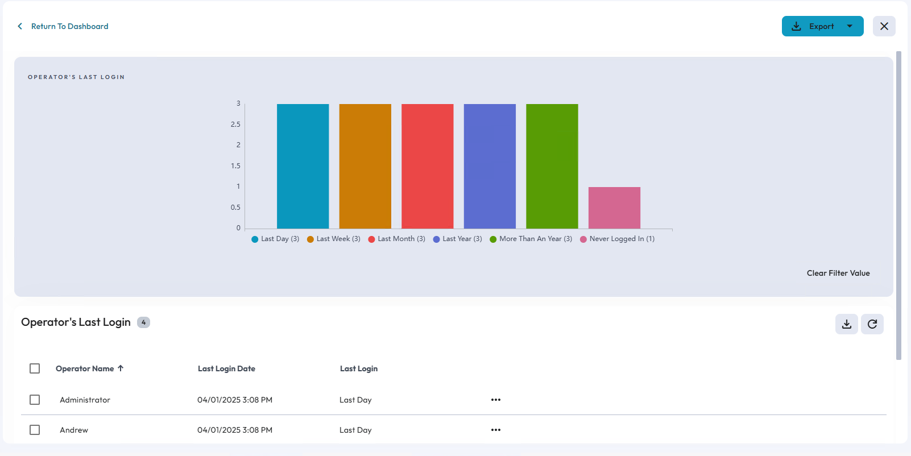Click the vertical scrollbar on the right

point(898,205)
